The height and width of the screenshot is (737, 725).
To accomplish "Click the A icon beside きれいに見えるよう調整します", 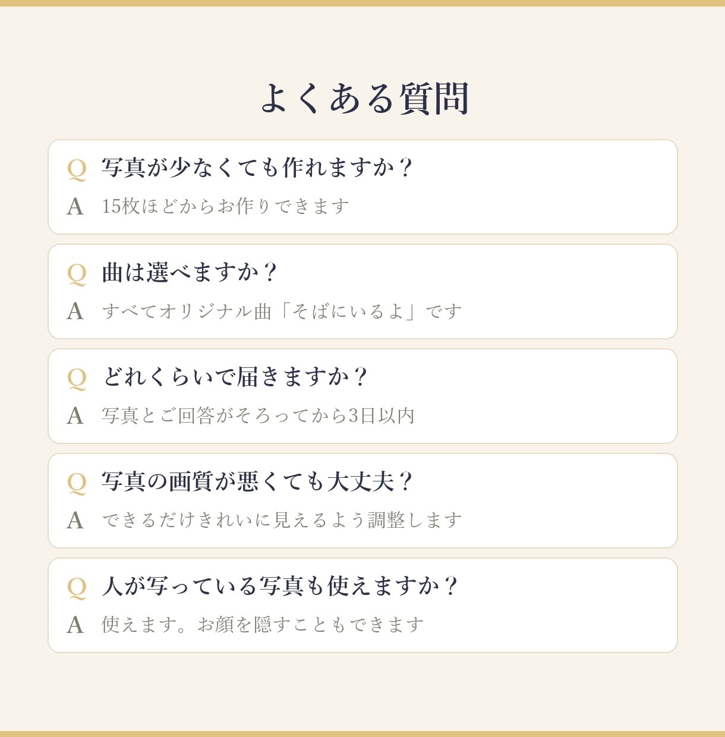I will (x=75, y=521).
